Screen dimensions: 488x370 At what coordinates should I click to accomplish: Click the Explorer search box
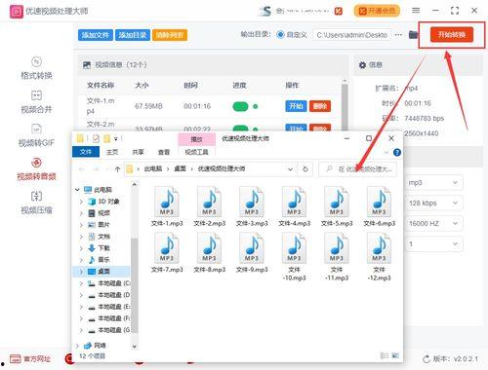click(x=358, y=169)
